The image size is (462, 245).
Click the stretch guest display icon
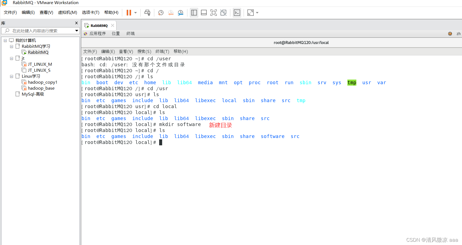[x=251, y=13]
